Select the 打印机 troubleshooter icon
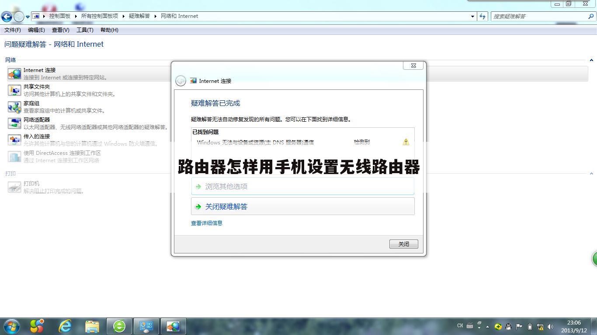The image size is (597, 335). click(14, 187)
